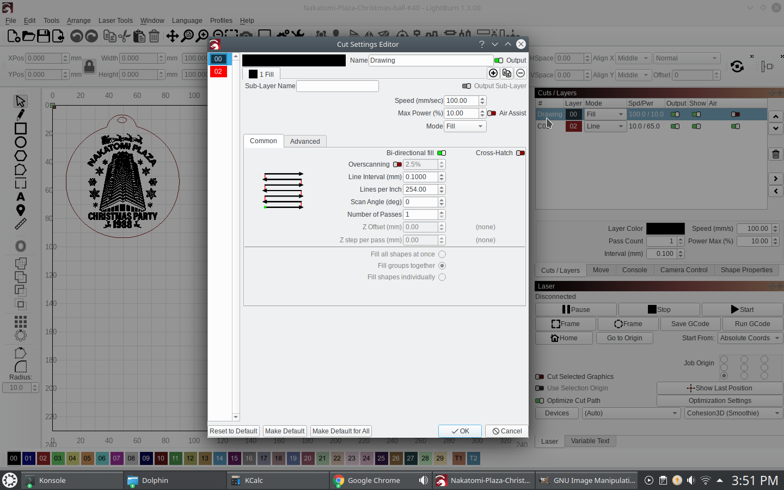Toggle Optimize Cut Path switch
The image size is (784, 490).
tap(540, 401)
